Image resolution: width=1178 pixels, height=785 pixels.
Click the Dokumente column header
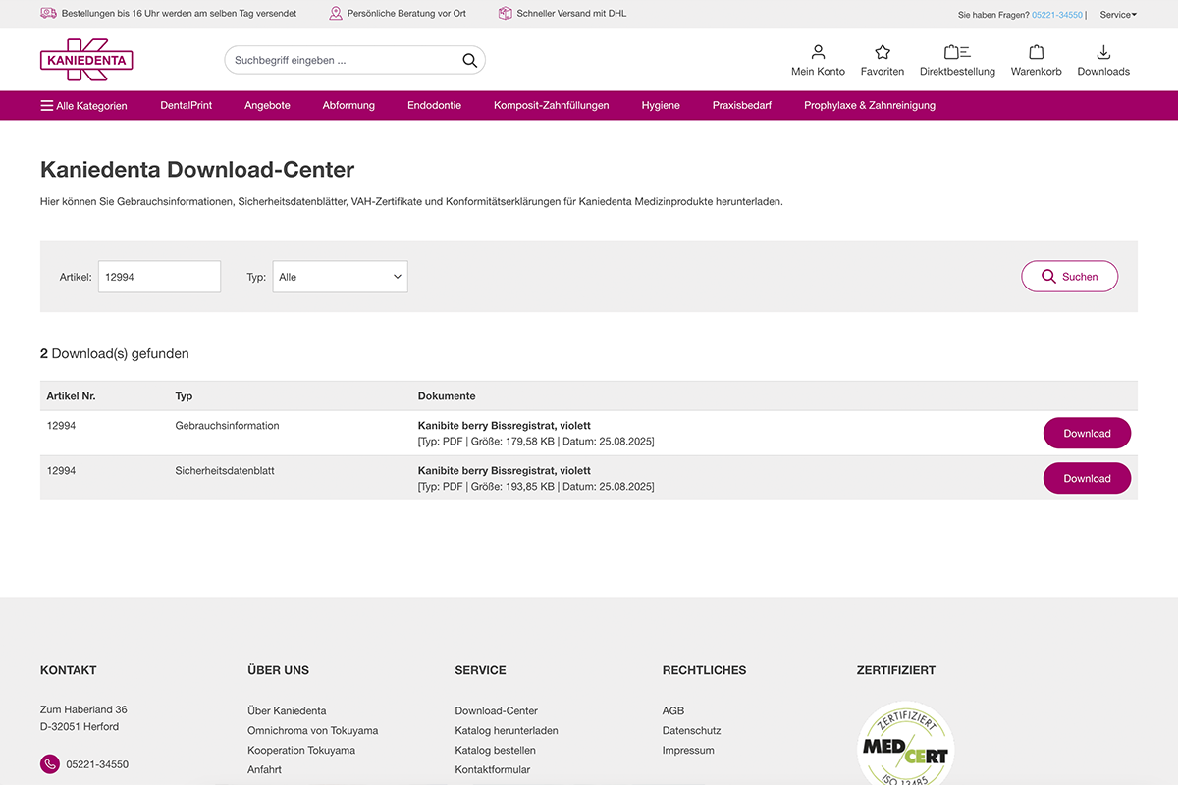447,396
